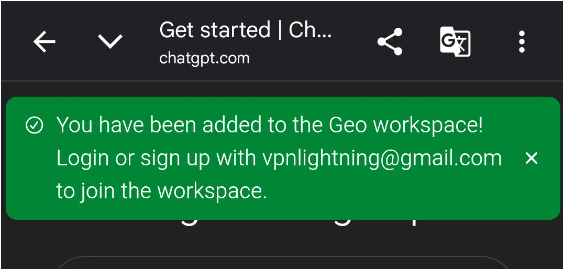
Task: Click the vpnlightning@gmail.com email address
Action: tap(382, 159)
